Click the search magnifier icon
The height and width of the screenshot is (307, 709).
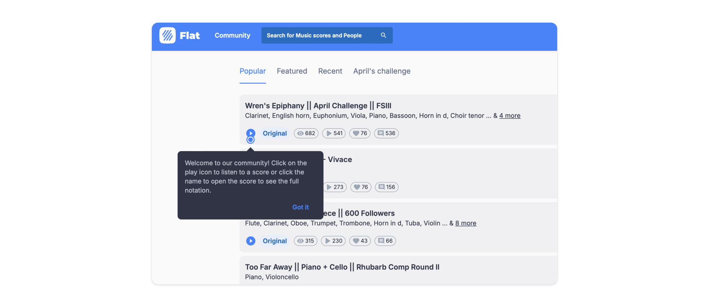click(x=383, y=36)
